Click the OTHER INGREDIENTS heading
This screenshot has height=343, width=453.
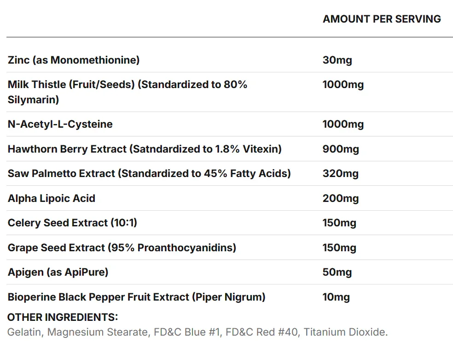click(63, 317)
